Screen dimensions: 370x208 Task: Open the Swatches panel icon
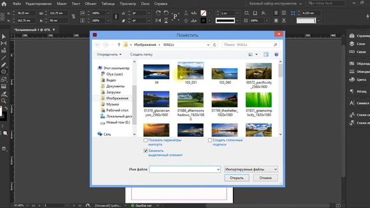(352, 64)
